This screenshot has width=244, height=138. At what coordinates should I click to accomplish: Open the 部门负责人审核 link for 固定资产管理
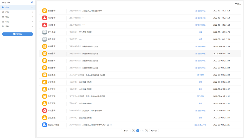pyautogui.click(x=200, y=125)
